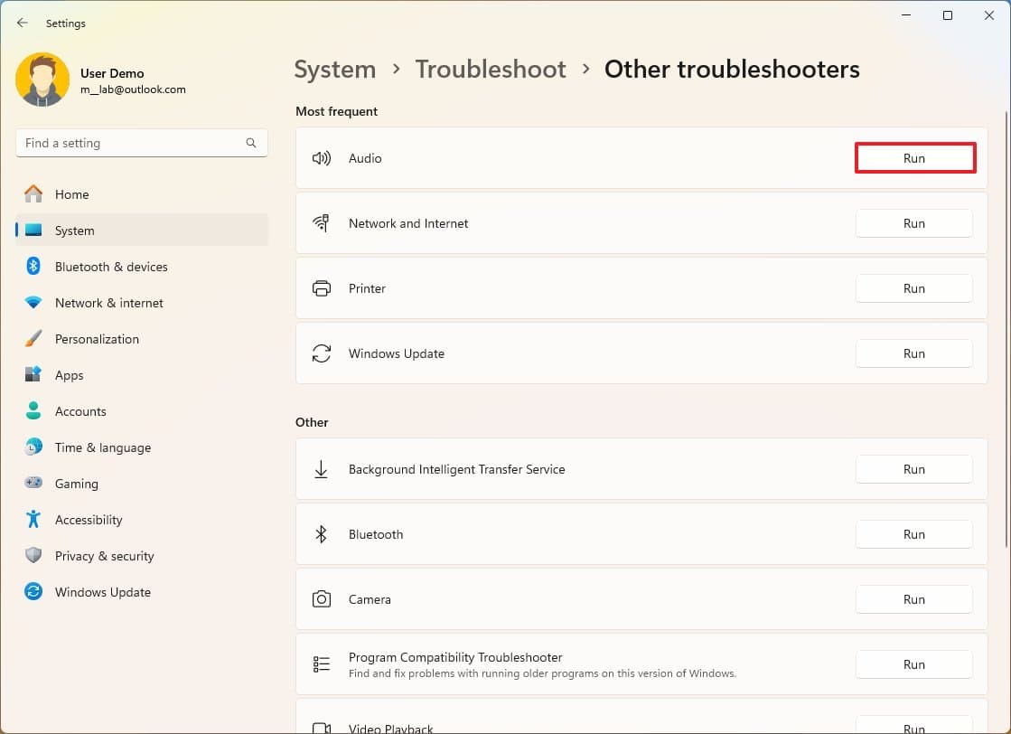
Task: Go to Privacy & security settings
Action: tap(104, 556)
